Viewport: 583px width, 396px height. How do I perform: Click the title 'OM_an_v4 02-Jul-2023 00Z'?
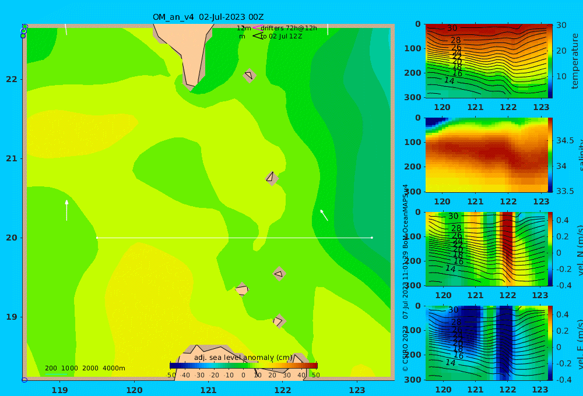(x=208, y=17)
